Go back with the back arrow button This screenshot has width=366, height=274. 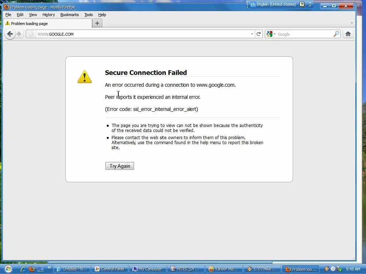10,34
